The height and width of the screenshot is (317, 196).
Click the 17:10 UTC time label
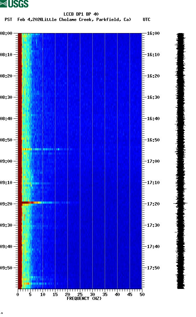(x=153, y=183)
